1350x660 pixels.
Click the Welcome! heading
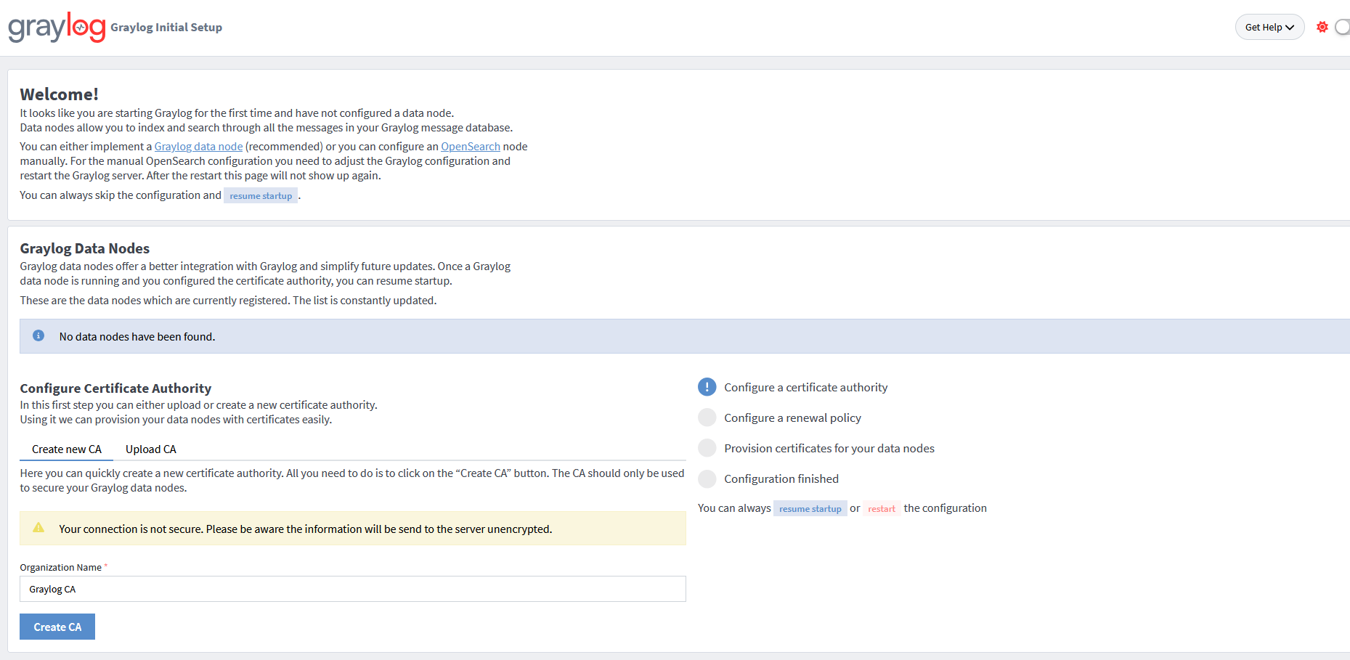click(60, 94)
